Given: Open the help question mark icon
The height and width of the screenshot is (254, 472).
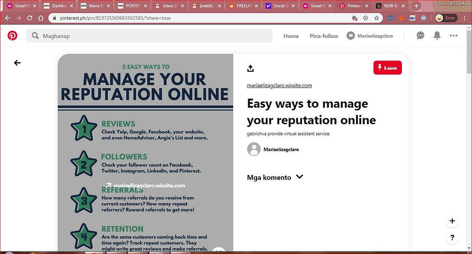Looking at the screenshot, I should pyautogui.click(x=452, y=238).
